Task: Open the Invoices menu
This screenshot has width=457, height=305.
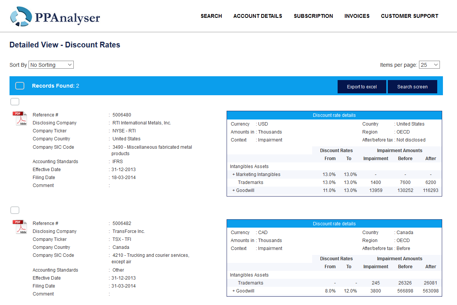Action: (357, 16)
